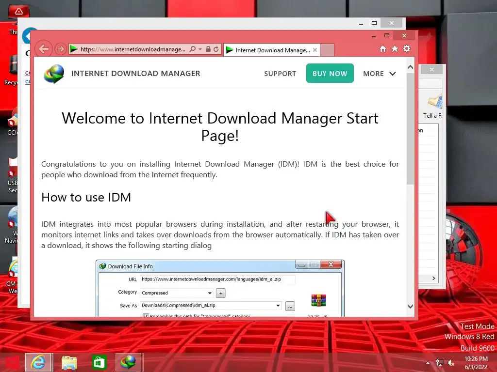This screenshot has width=497, height=372.
Task: Click the search magnifier in address bar
Action: pos(192,49)
